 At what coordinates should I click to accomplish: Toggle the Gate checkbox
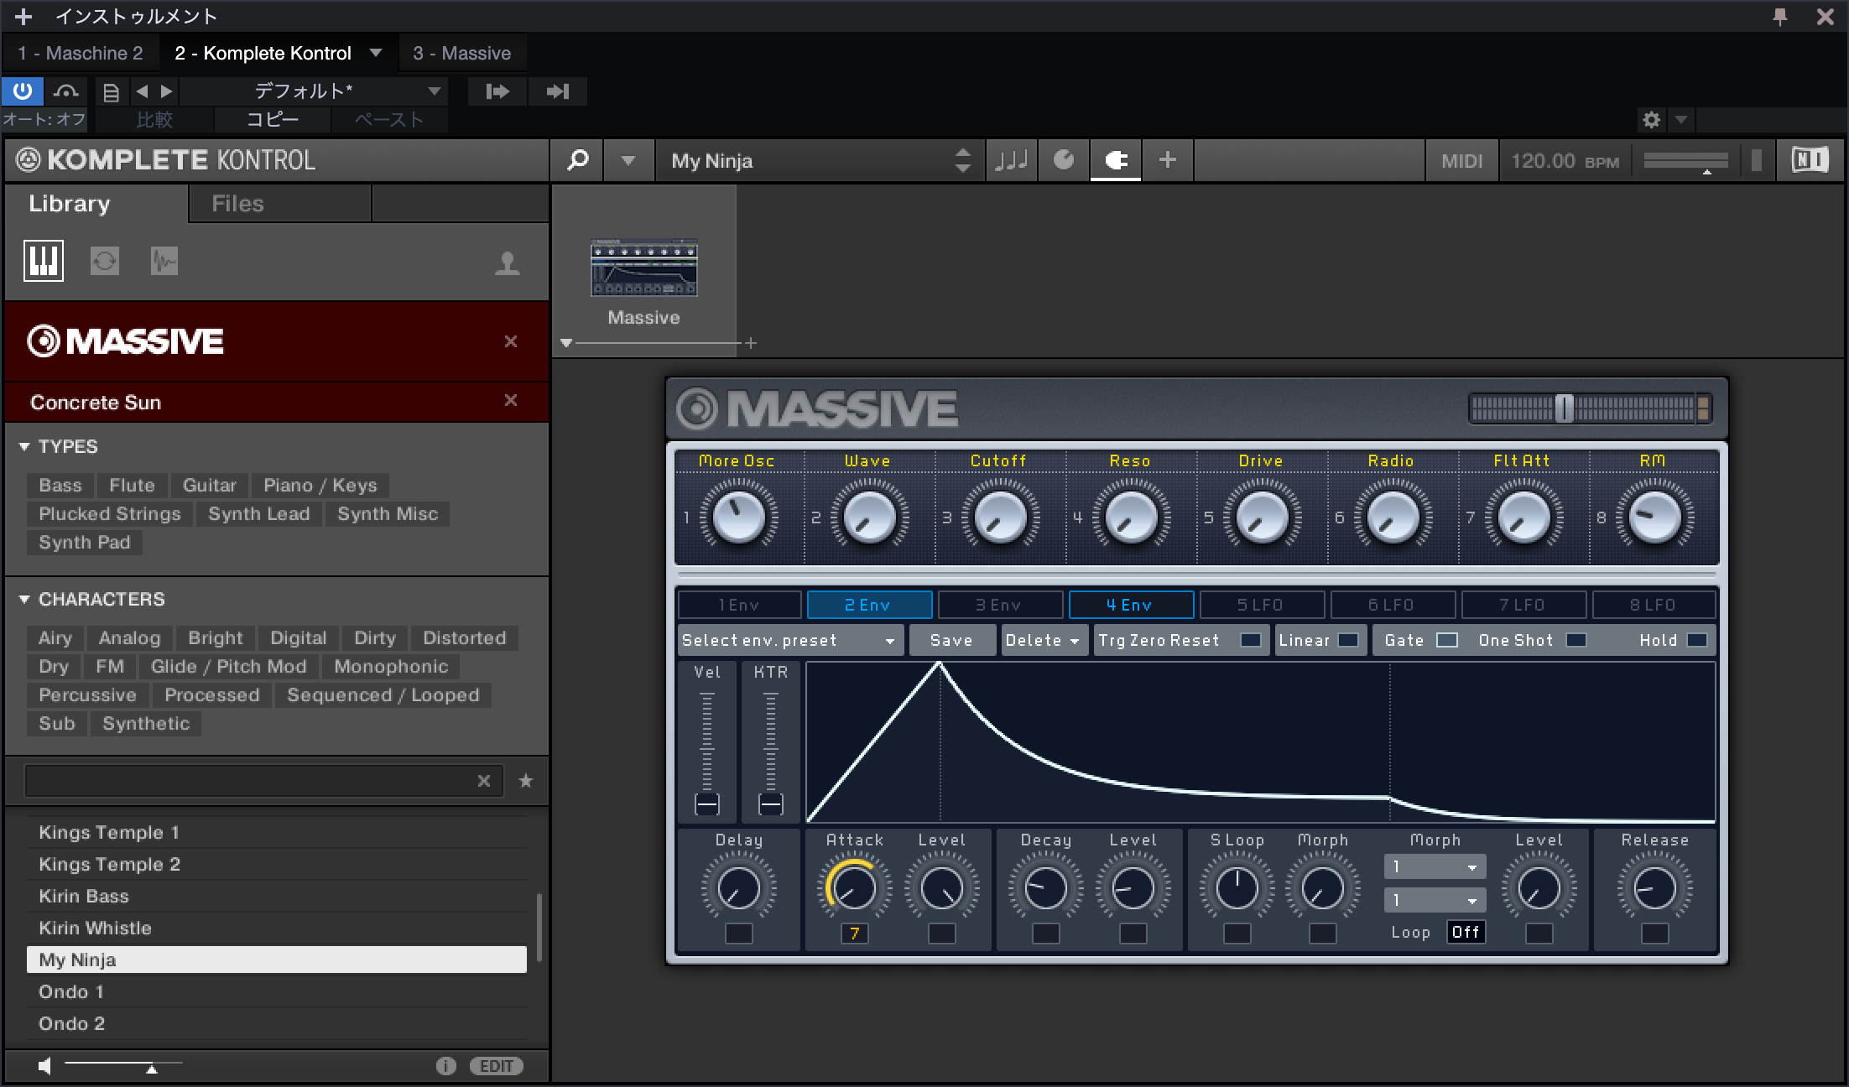click(x=1446, y=640)
